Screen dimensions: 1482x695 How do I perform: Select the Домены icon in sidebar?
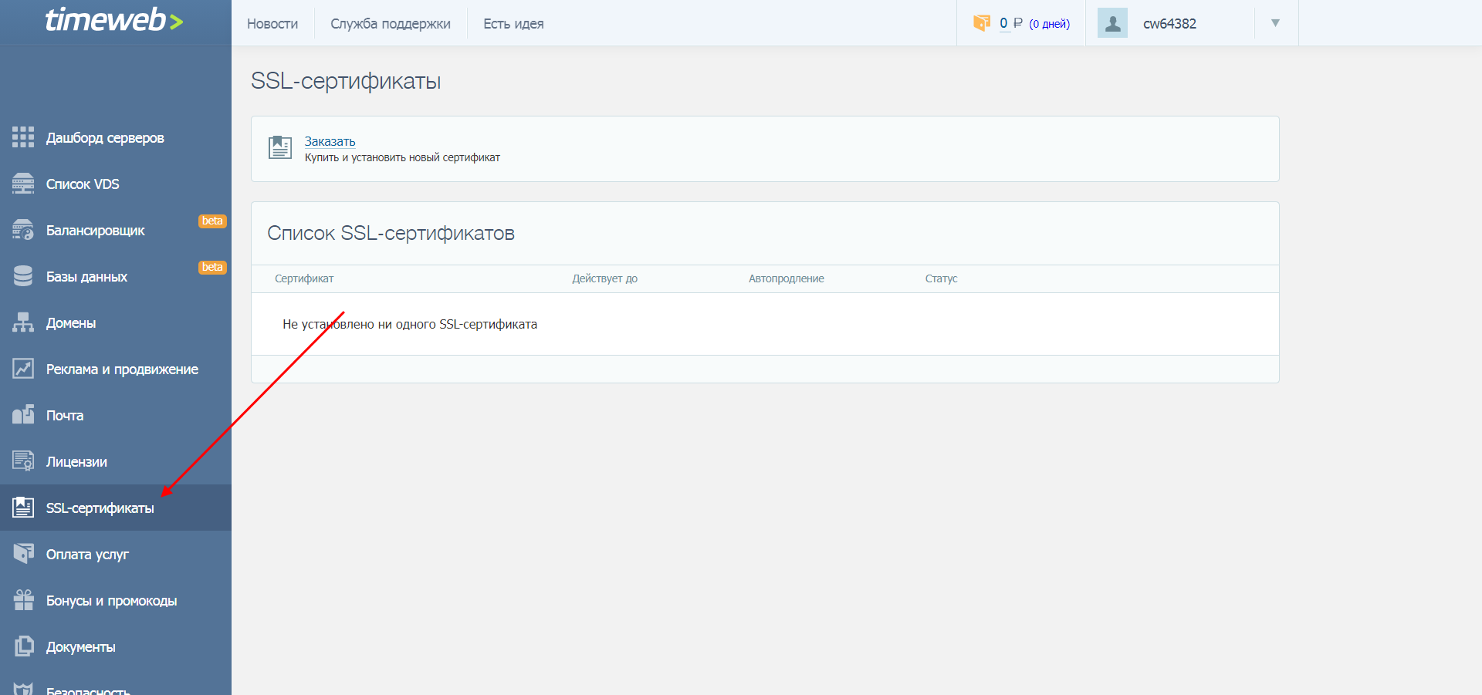click(22, 322)
